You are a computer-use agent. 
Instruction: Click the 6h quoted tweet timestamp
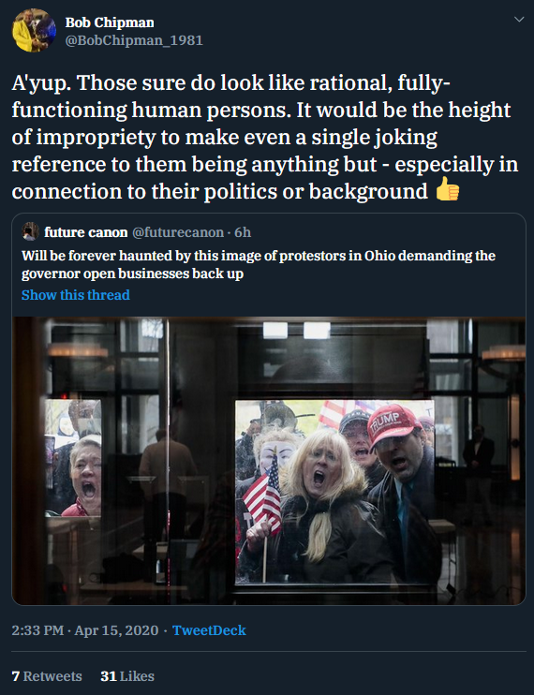point(243,232)
